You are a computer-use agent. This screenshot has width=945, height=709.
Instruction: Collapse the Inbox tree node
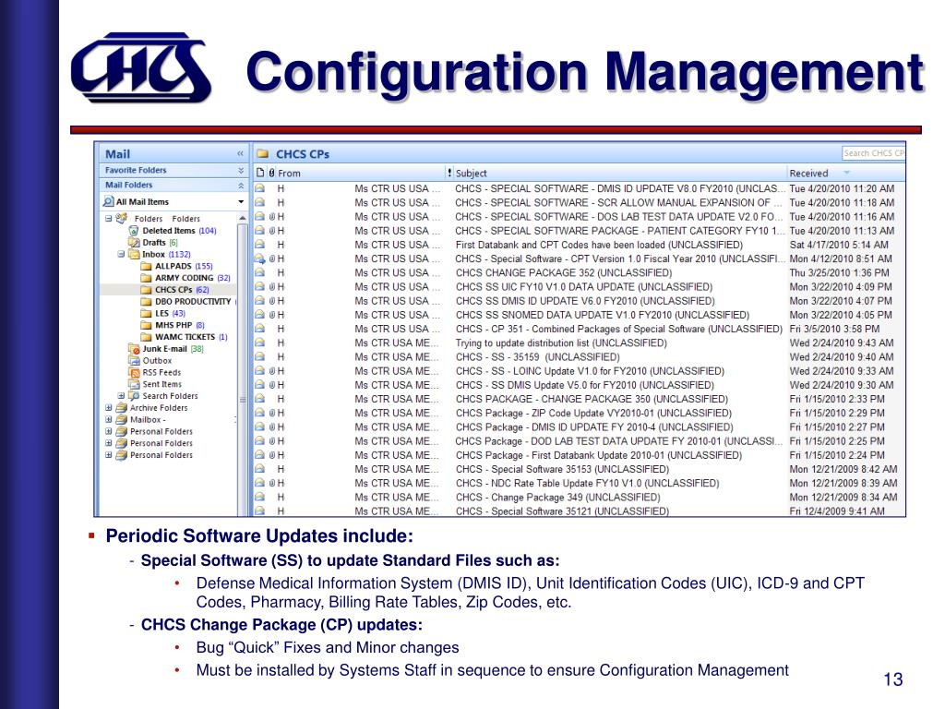click(121, 255)
